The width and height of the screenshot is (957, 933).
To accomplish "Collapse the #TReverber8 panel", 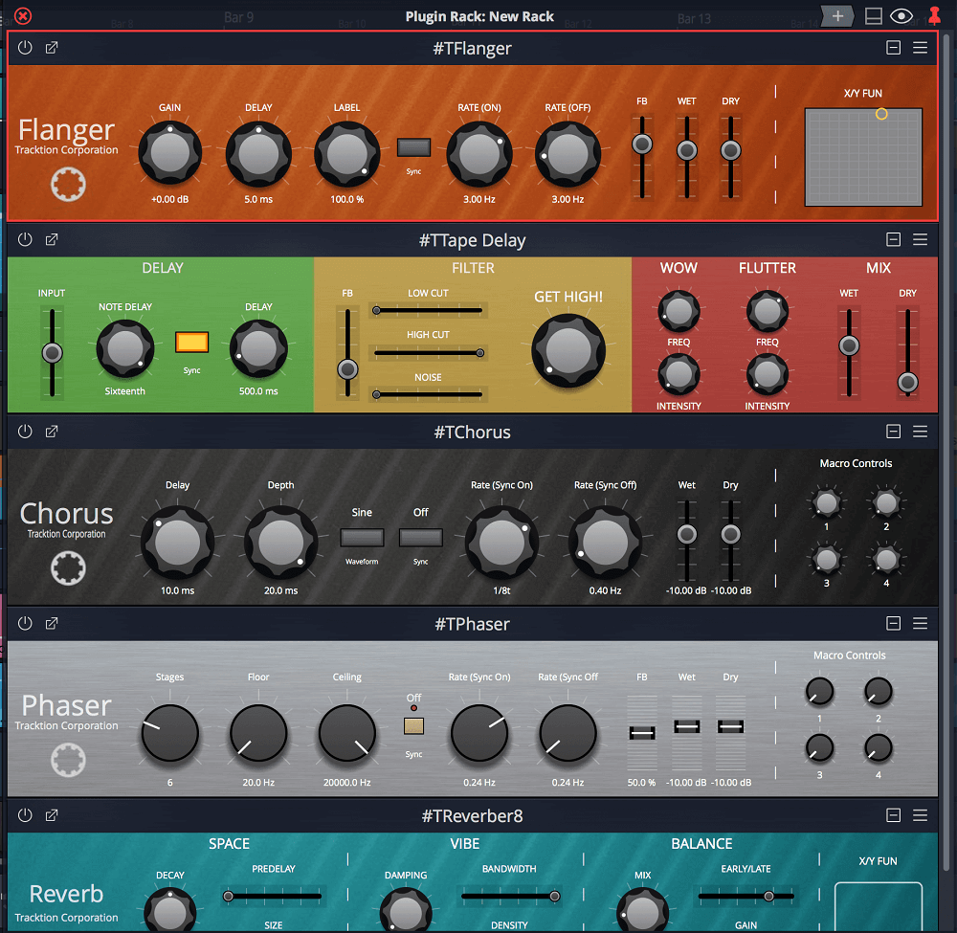I will 893,814.
